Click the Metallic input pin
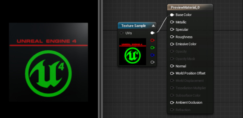The image size is (243, 118). (x=172, y=22)
